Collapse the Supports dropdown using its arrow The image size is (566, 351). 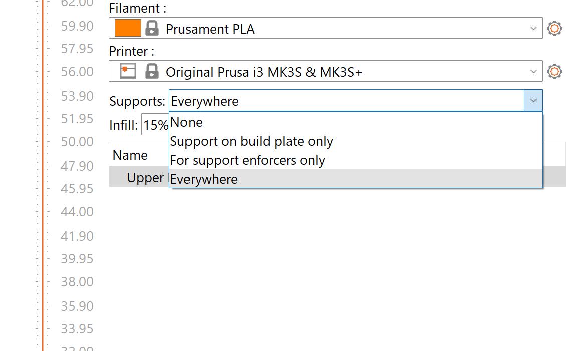tap(533, 101)
